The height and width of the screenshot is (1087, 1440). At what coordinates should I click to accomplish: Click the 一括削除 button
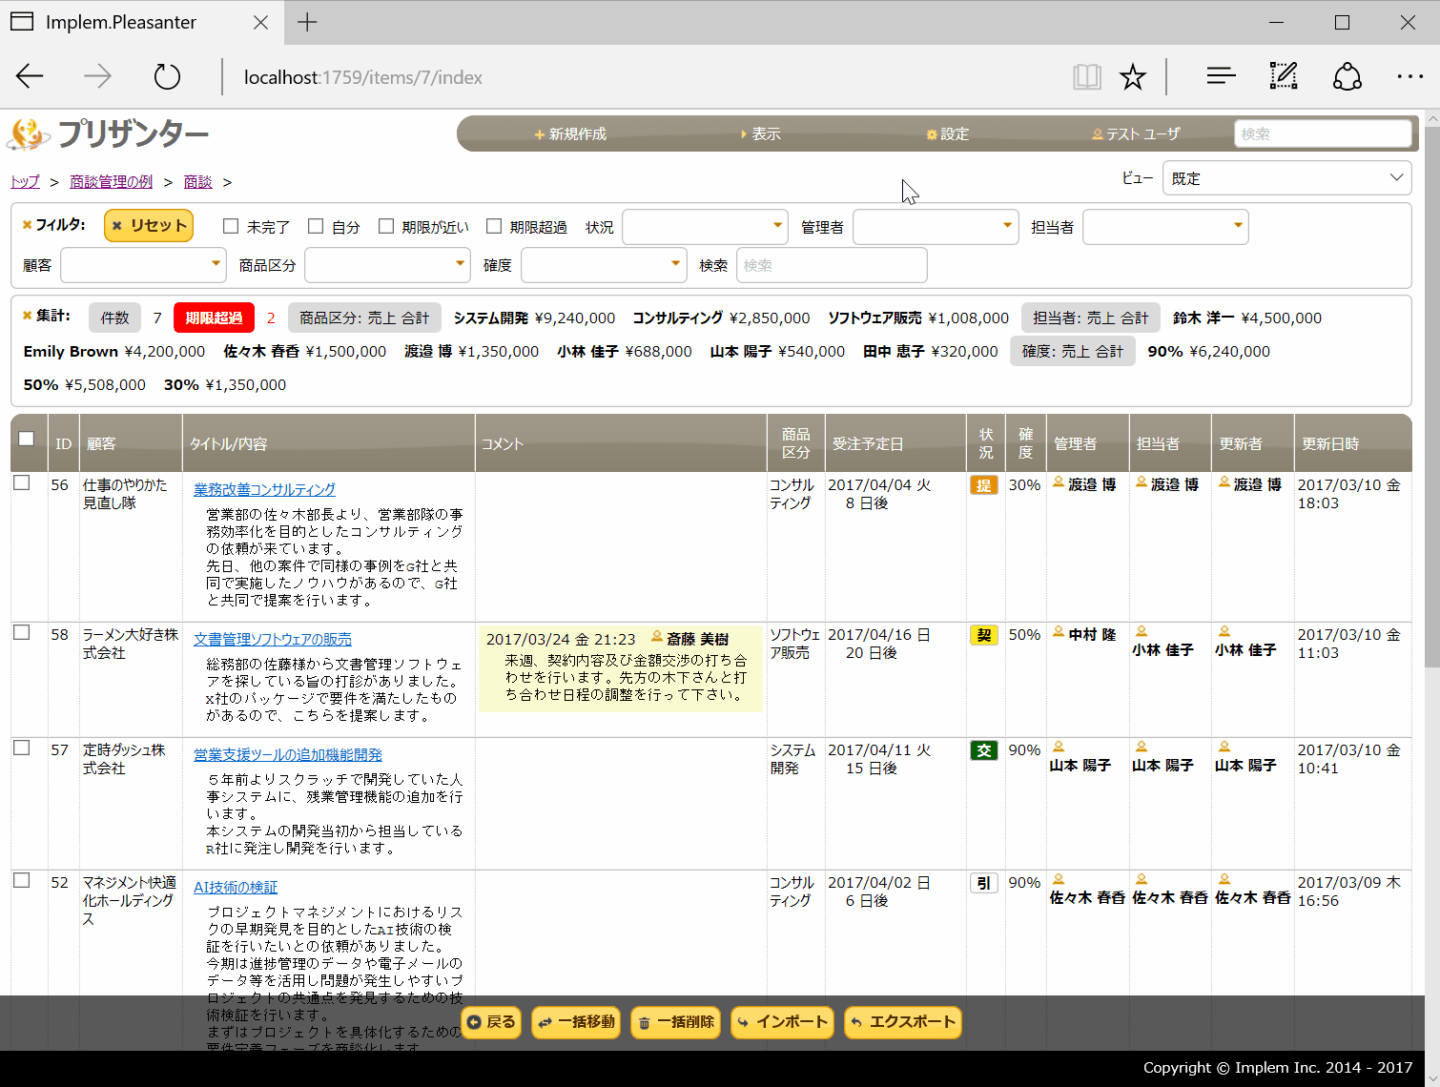tap(675, 1022)
